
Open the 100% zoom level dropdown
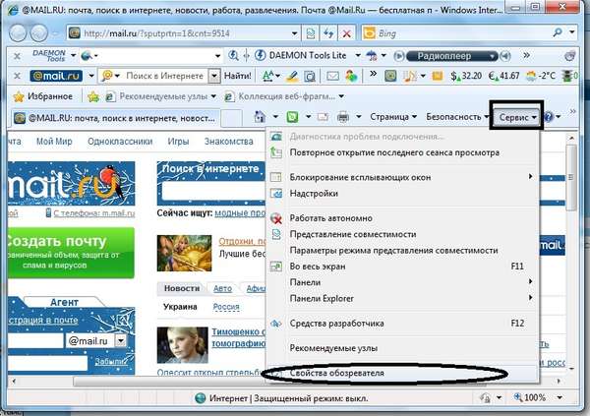[x=538, y=398]
